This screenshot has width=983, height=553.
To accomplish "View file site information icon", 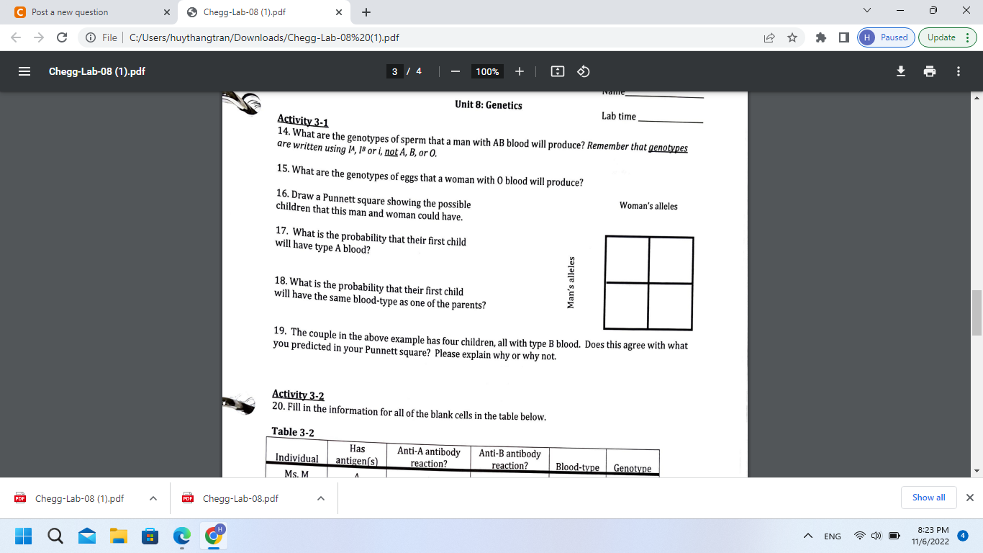I will click(x=91, y=37).
